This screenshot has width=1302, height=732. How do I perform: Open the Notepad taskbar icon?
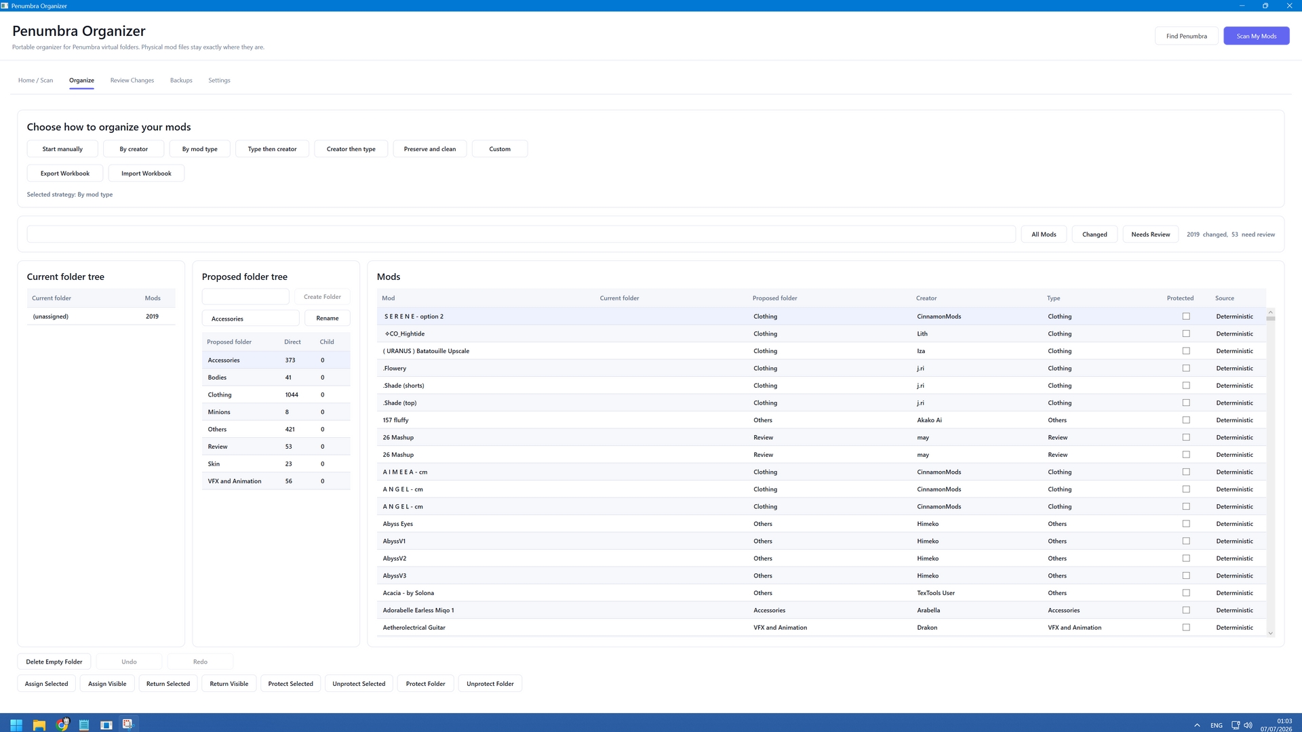(84, 725)
